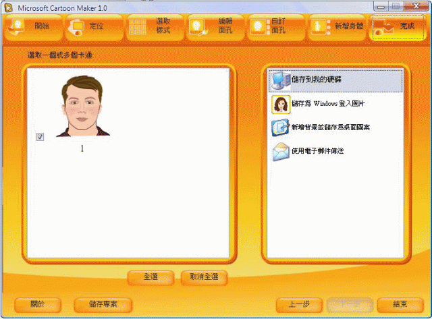Image resolution: width=432 pixels, height=319 pixels.
Task: Open the 編輯面孔 tab
Action: [x=215, y=27]
